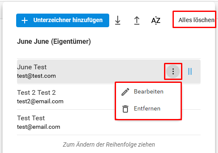218x153 pixels.
Task: Click the plus icon on add-signer button
Action: point(25,20)
